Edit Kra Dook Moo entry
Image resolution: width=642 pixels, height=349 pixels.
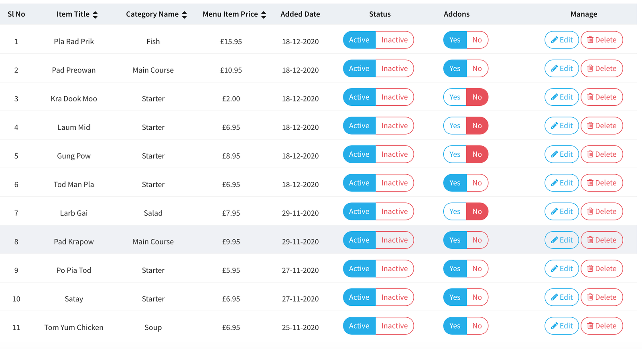point(561,97)
